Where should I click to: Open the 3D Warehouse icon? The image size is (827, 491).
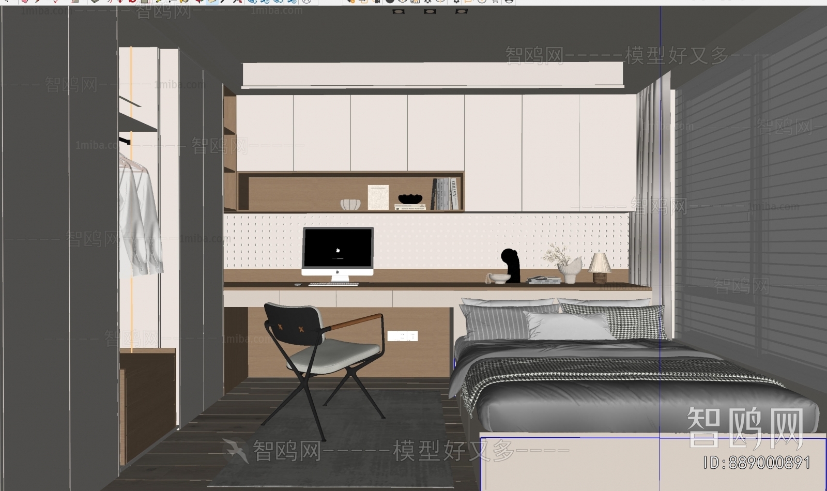[252, 3]
